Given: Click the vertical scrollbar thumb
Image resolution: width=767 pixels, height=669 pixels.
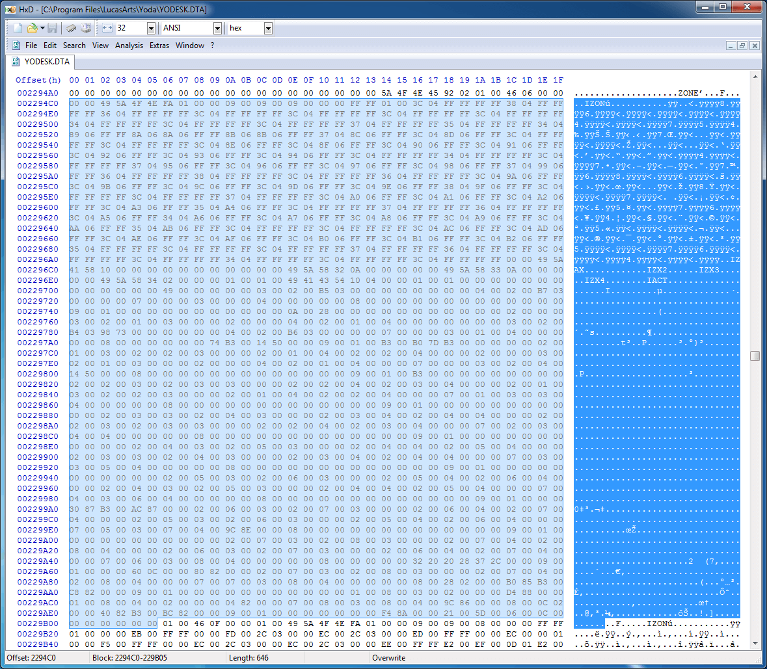Looking at the screenshot, I should pos(755,356).
